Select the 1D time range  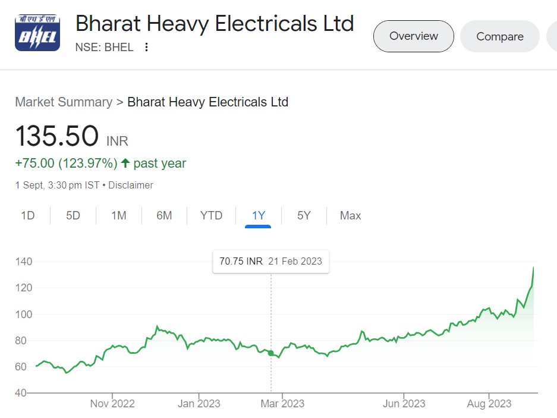coord(28,216)
